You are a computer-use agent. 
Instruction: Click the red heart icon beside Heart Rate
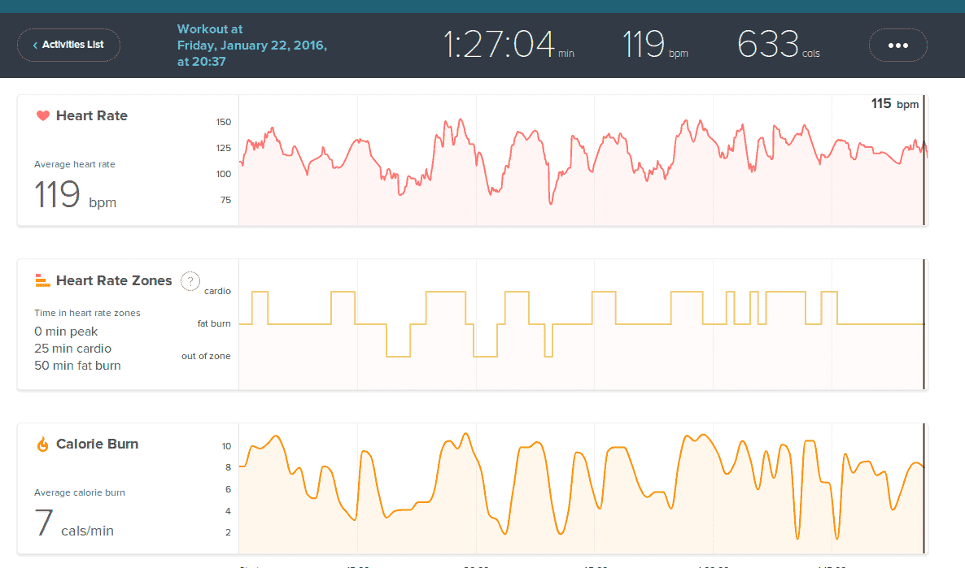(43, 115)
